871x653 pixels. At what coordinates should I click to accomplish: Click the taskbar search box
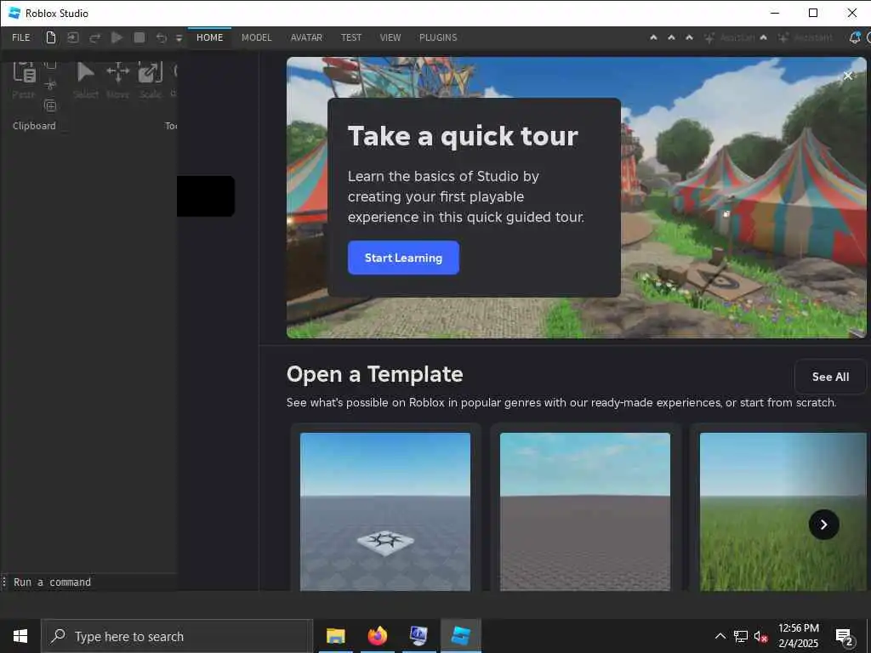coord(177,636)
